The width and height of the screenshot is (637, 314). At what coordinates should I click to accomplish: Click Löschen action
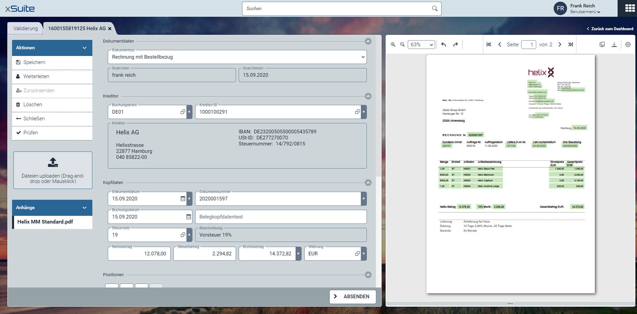point(52,105)
